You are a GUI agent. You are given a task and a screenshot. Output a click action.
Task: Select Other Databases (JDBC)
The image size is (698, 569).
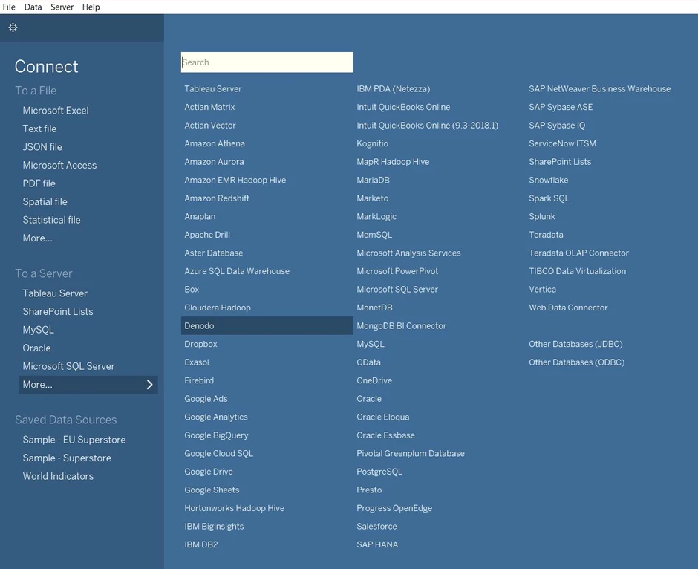(575, 344)
